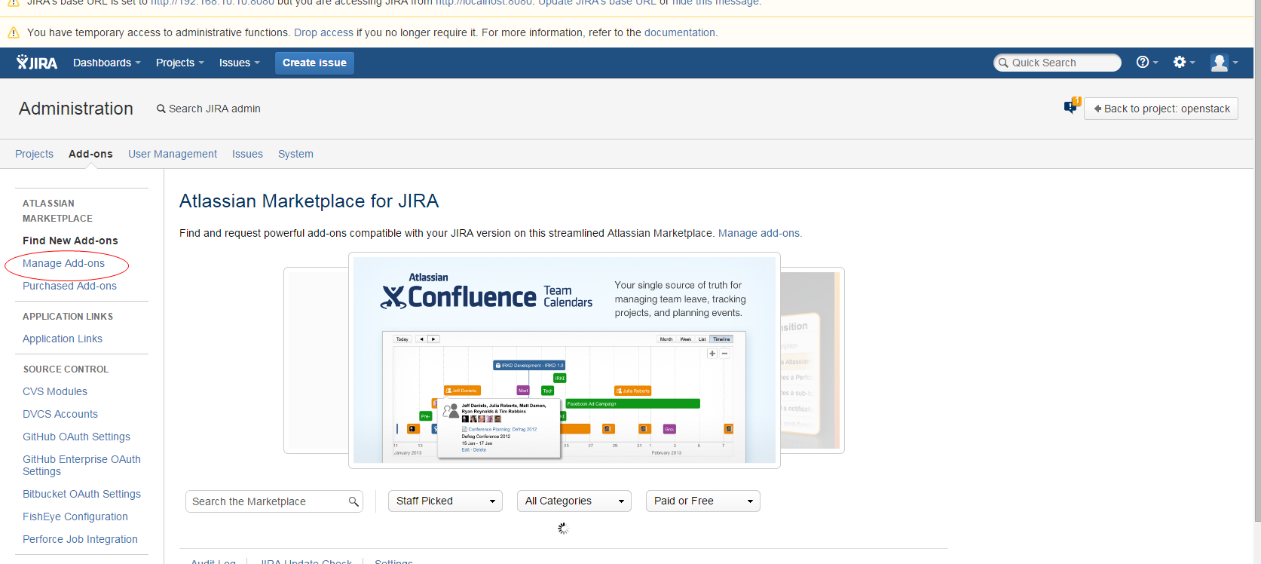Click the left carousel placeholder slide
Screen dimensions: 1261x564
tap(316, 360)
